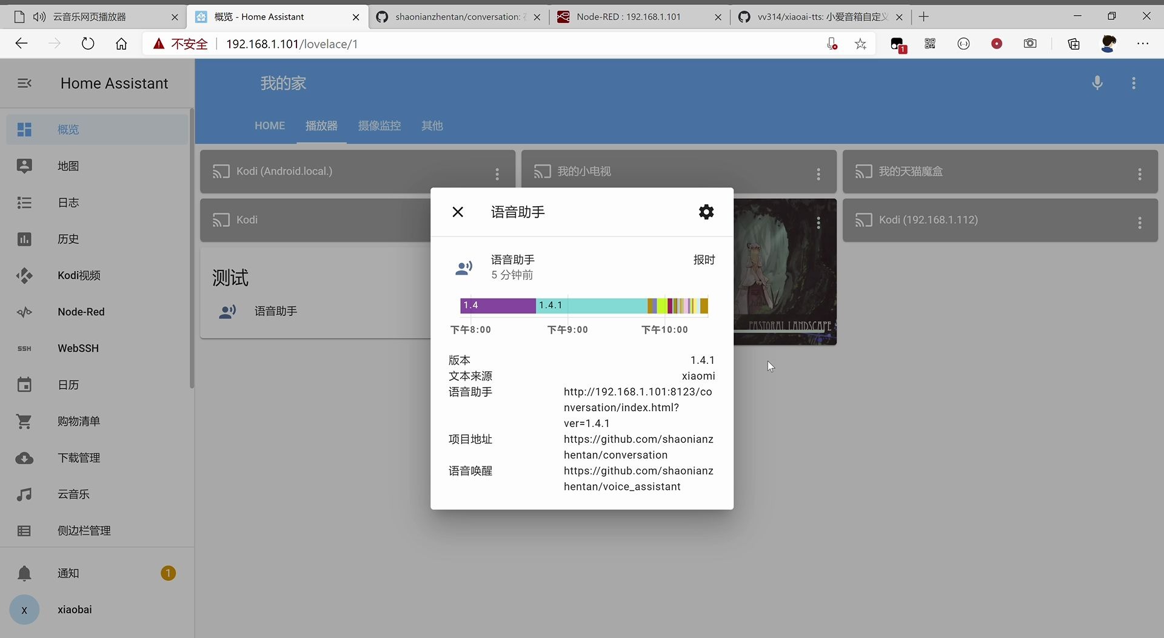Image resolution: width=1164 pixels, height=638 pixels.
Task: Switch to the 其他 tab
Action: coord(432,126)
